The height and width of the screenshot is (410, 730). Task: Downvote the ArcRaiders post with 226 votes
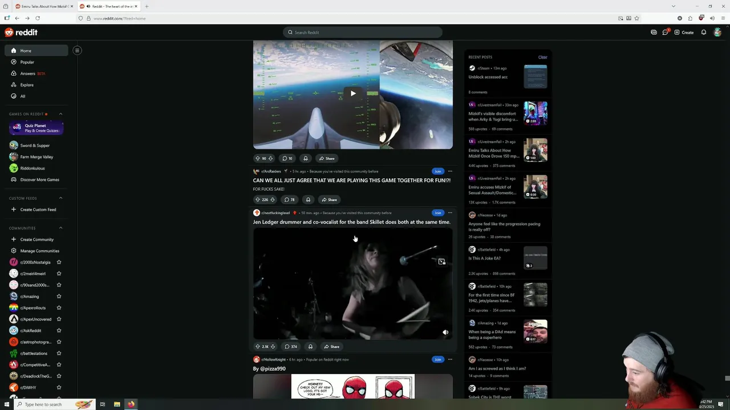[x=273, y=199]
